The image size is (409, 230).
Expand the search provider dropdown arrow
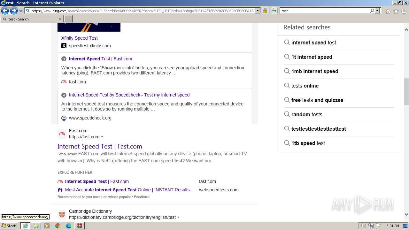(377, 11)
